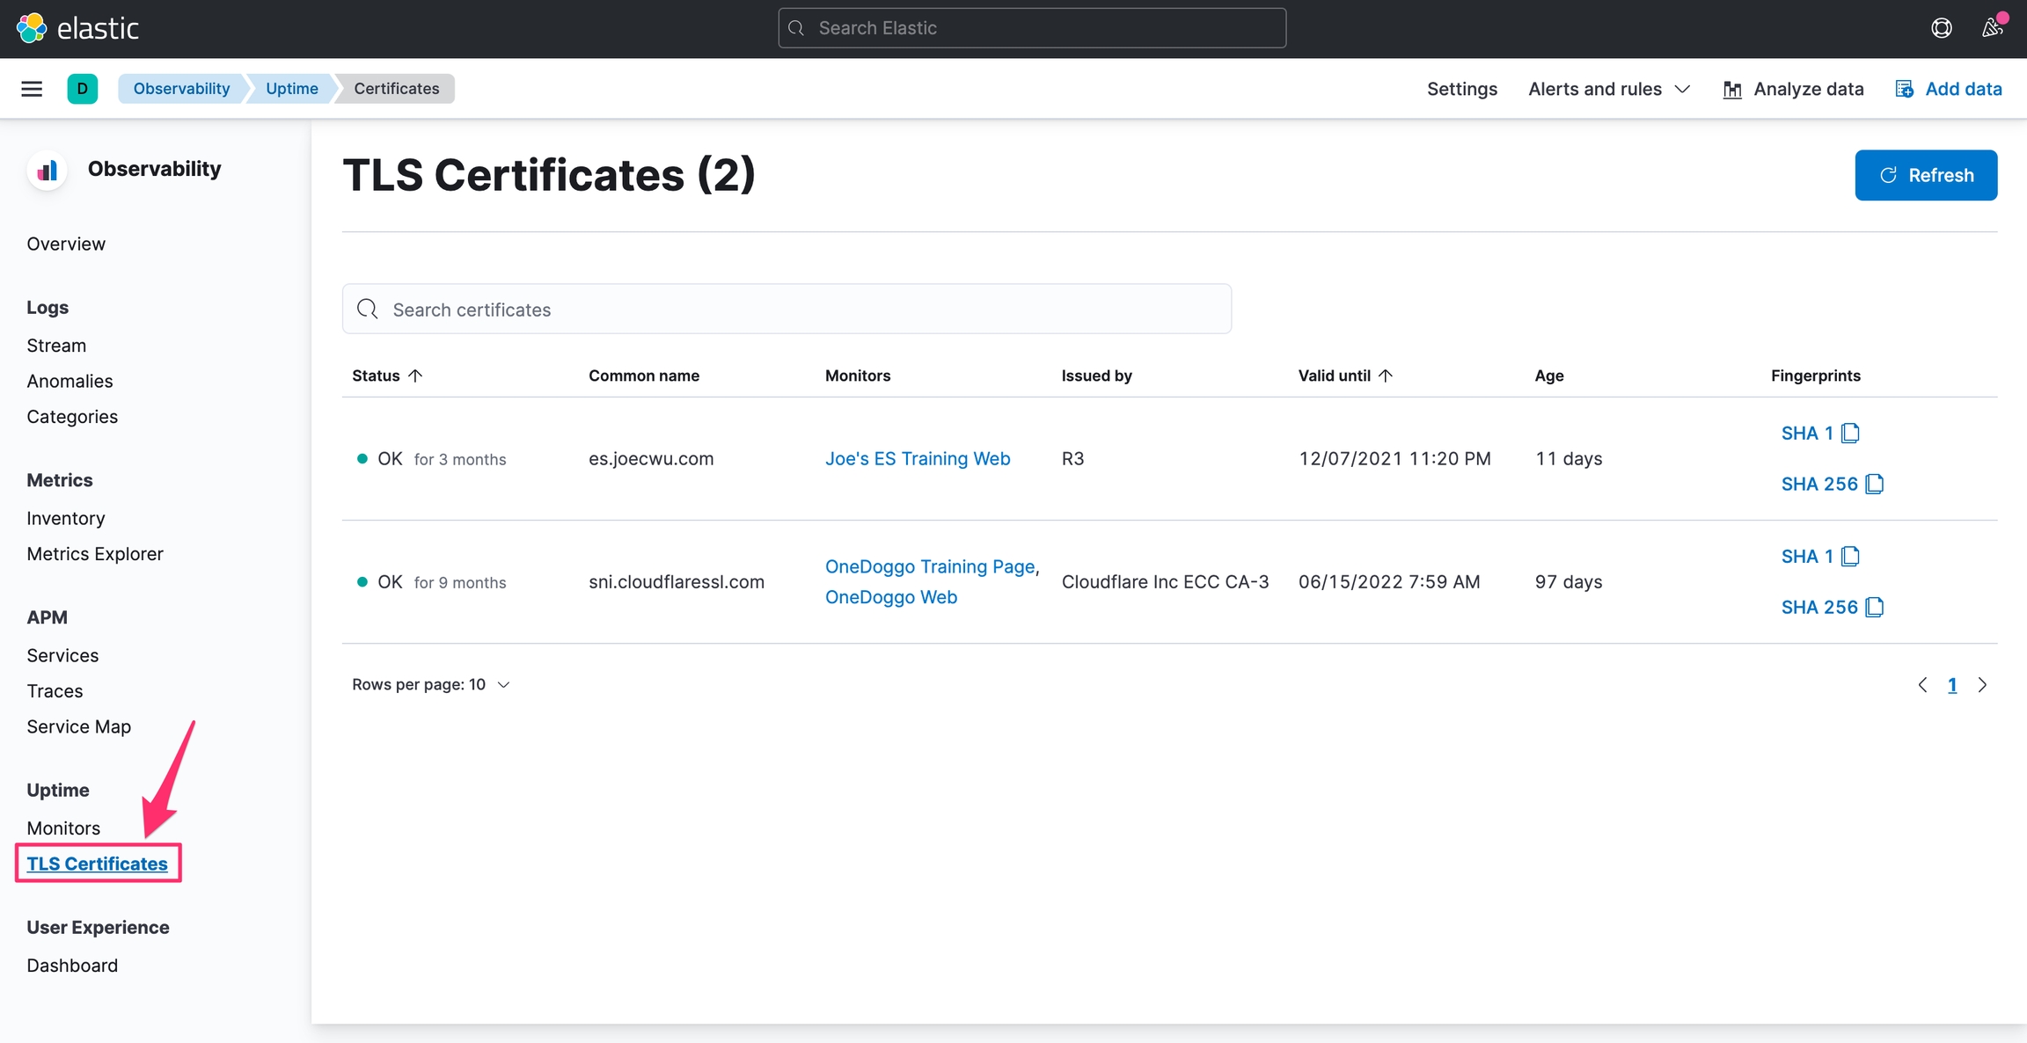
Task: Open Metrics Inventory in sidebar
Action: tap(66, 518)
